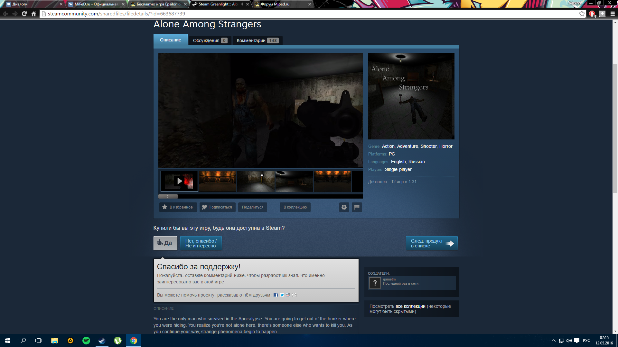Add the game to favorites (В избранное)
618x347 pixels.
pyautogui.click(x=178, y=207)
